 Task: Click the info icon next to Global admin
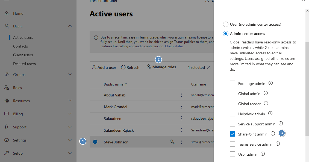pyautogui.click(x=265, y=93)
